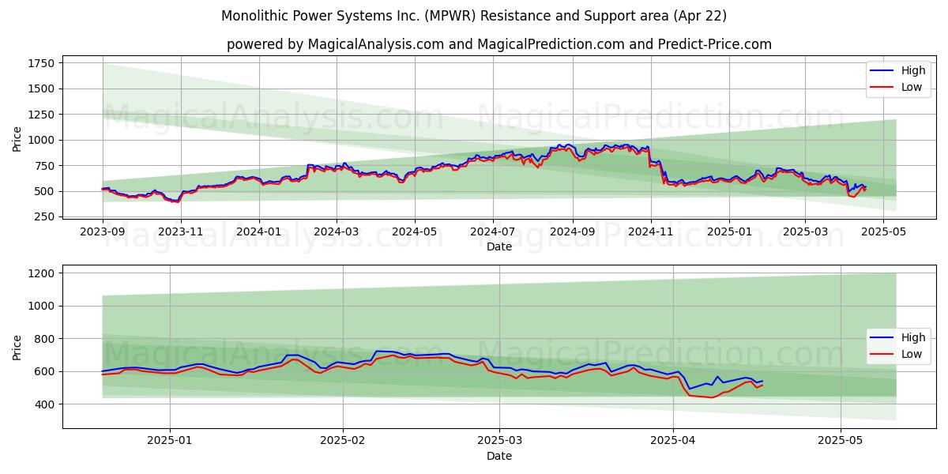Click the 2024-07 date tick label

tap(493, 232)
